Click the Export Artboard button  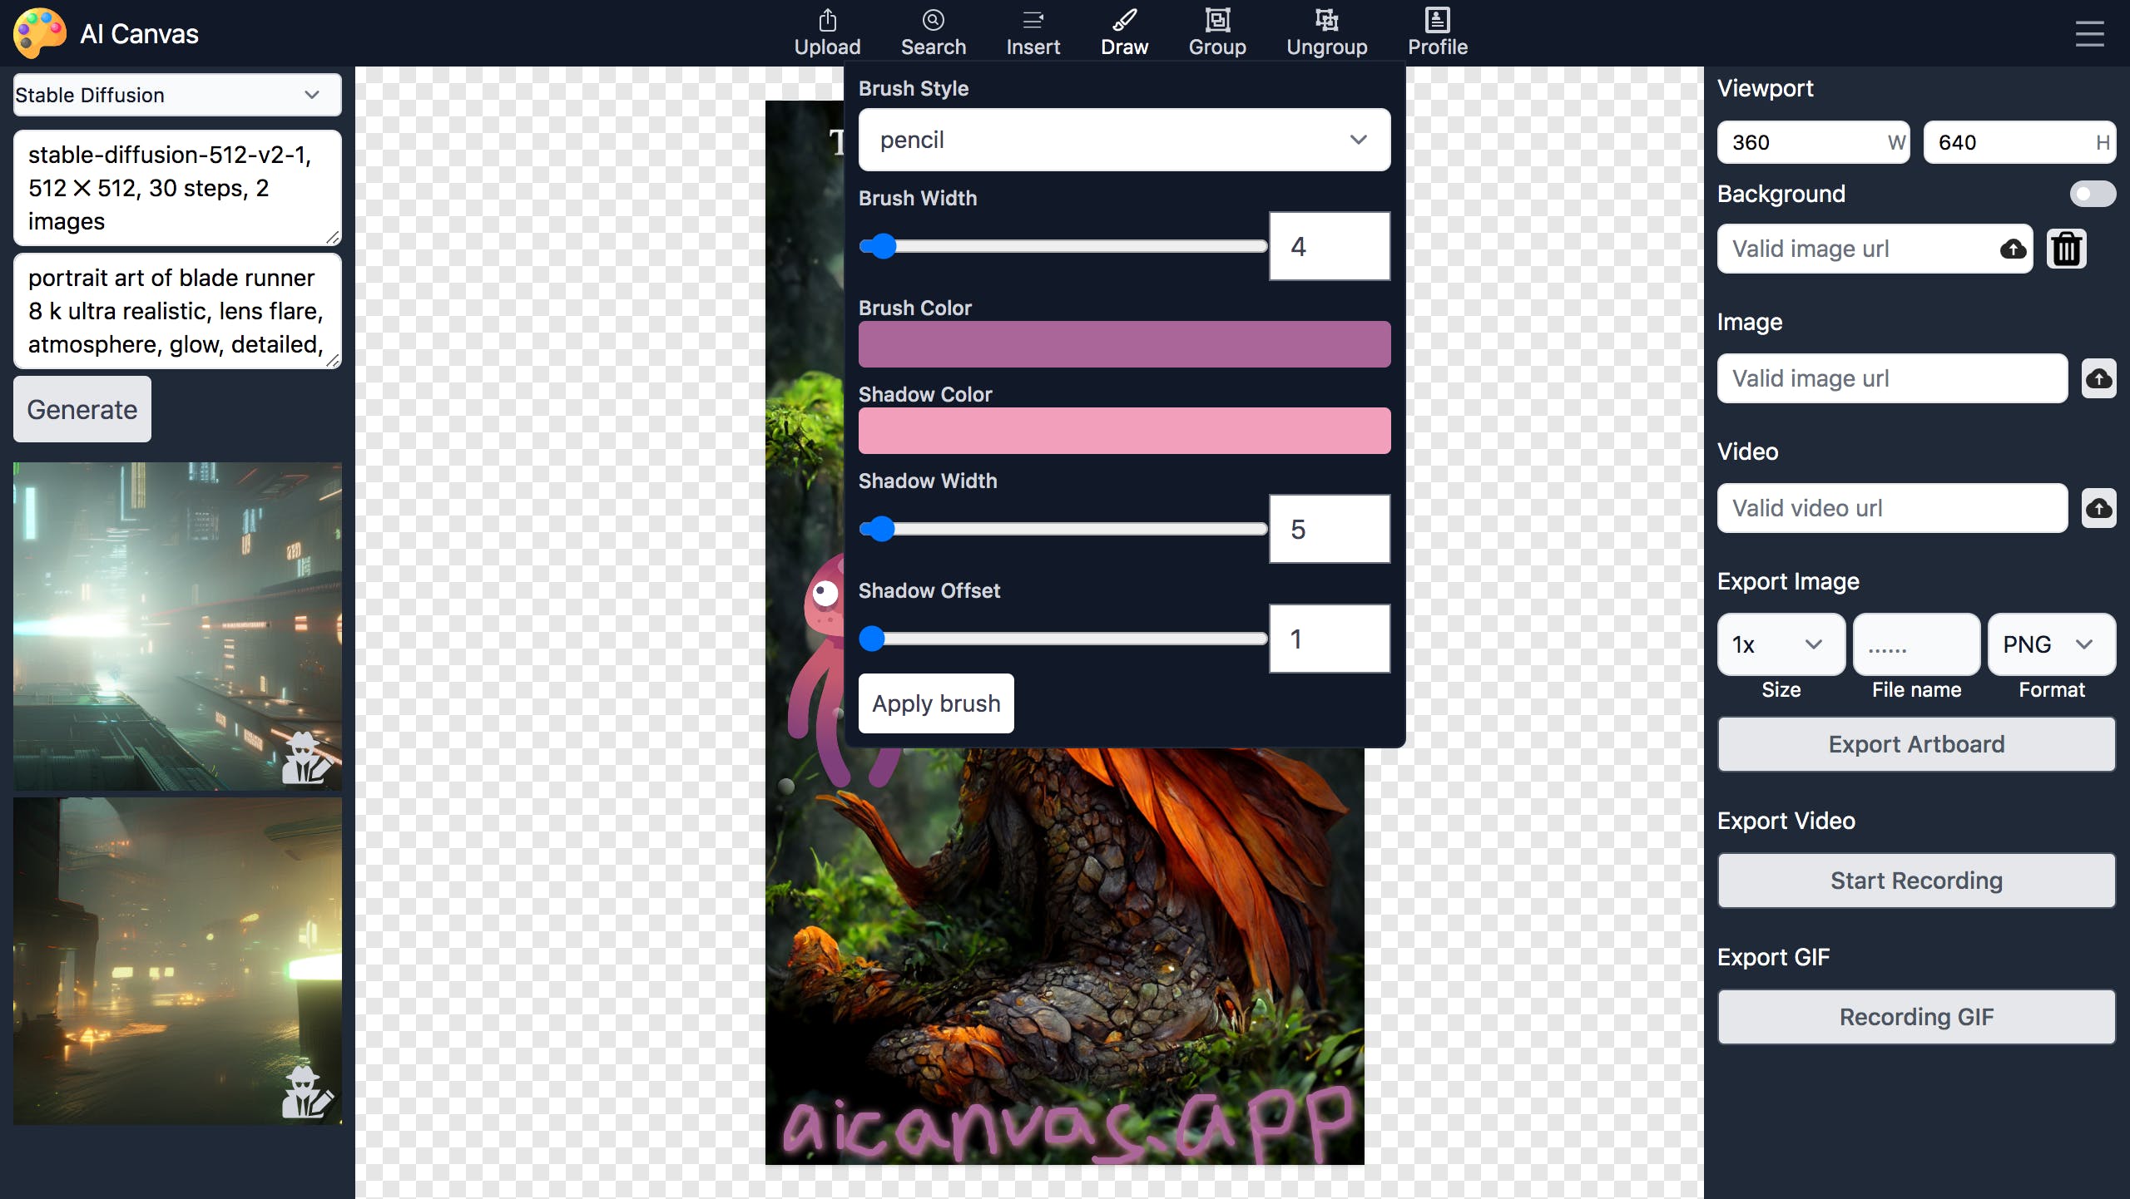tap(1916, 743)
